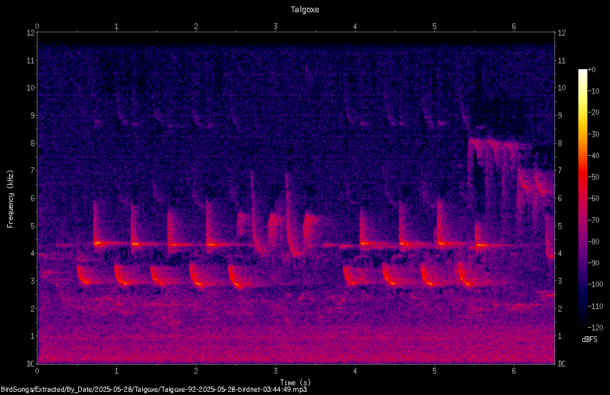This screenshot has height=395, width=610.
Task: Click the DC label at the bottom left
Action: point(30,364)
